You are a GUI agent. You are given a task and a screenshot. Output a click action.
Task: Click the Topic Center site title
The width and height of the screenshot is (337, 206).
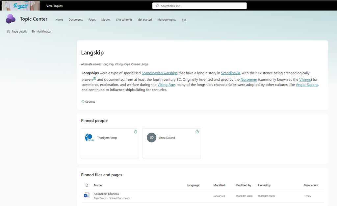point(34,19)
